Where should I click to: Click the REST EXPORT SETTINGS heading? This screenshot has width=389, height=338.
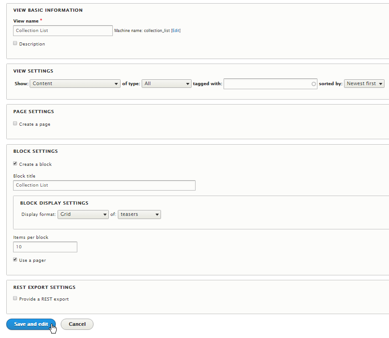(x=44, y=287)
